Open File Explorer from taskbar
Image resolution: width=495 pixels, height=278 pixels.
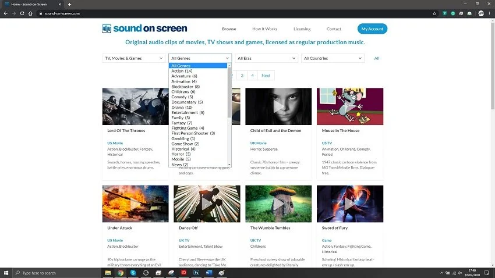[108, 273]
